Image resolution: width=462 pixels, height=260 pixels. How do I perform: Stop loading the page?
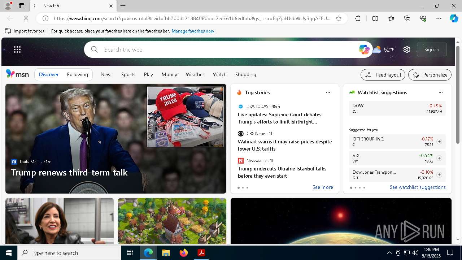26,18
